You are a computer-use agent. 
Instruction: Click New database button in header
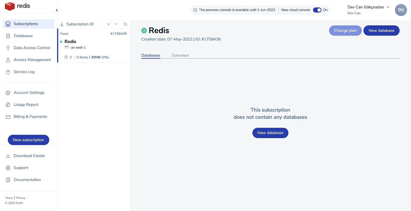381,31
